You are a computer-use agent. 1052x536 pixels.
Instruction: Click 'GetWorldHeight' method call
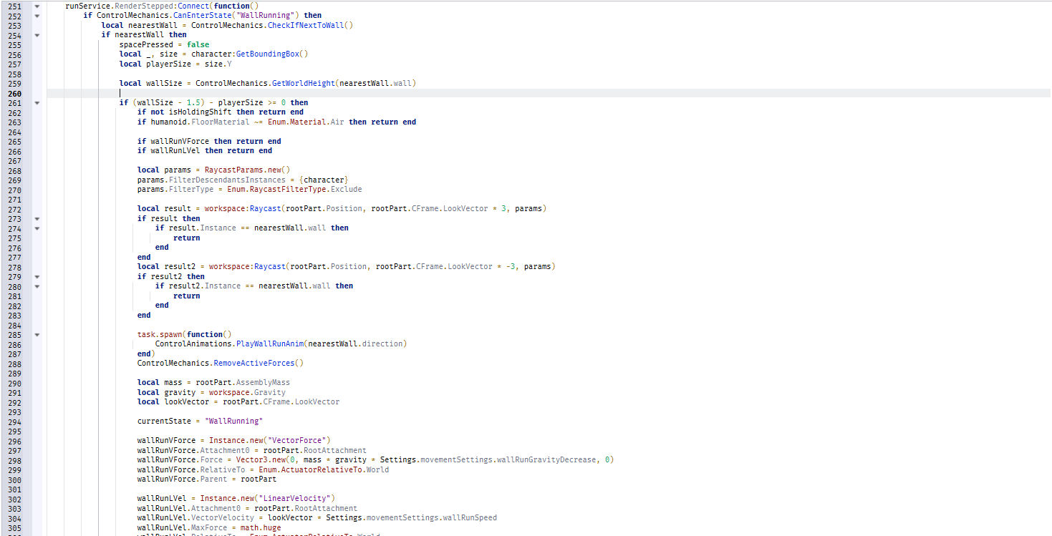point(304,83)
